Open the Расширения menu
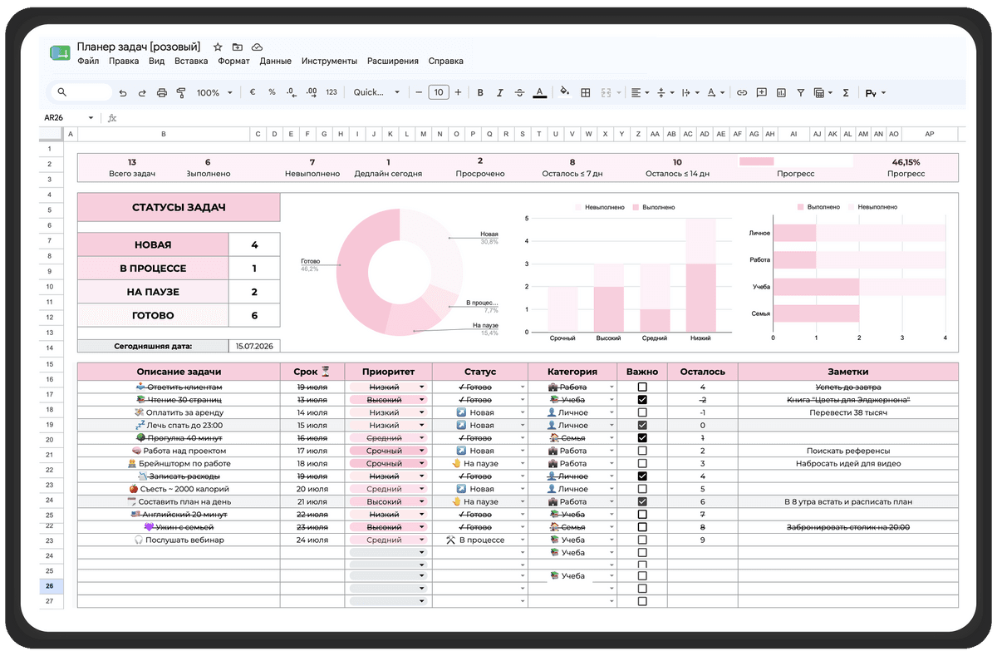 click(x=393, y=61)
